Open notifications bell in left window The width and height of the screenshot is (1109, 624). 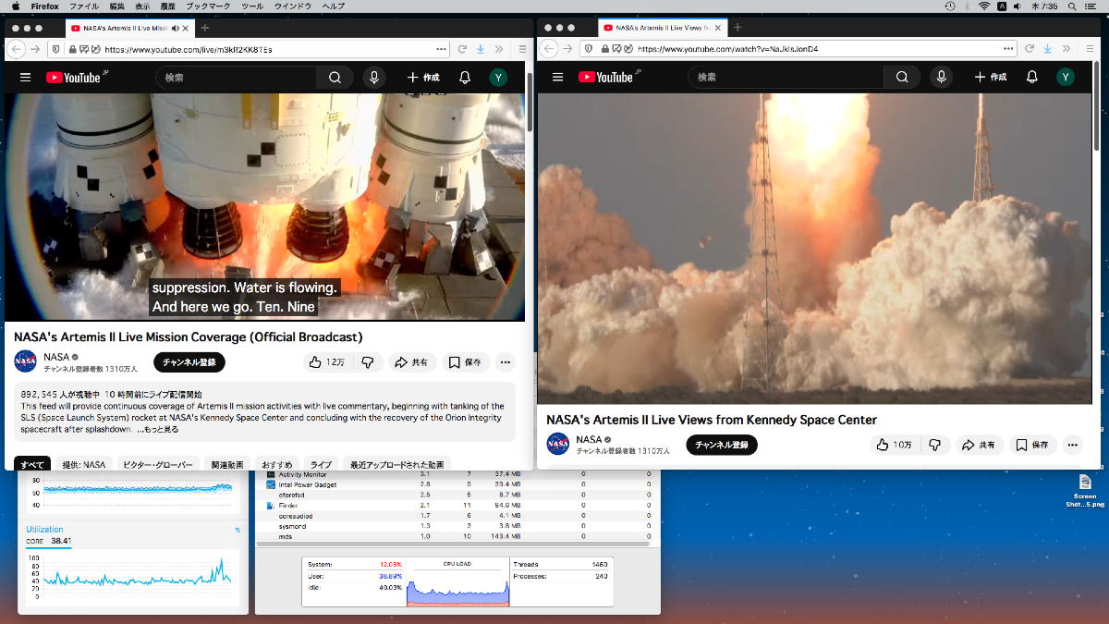465,78
